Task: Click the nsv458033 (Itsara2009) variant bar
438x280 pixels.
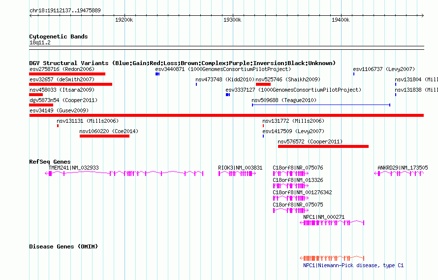Action: coord(36,95)
